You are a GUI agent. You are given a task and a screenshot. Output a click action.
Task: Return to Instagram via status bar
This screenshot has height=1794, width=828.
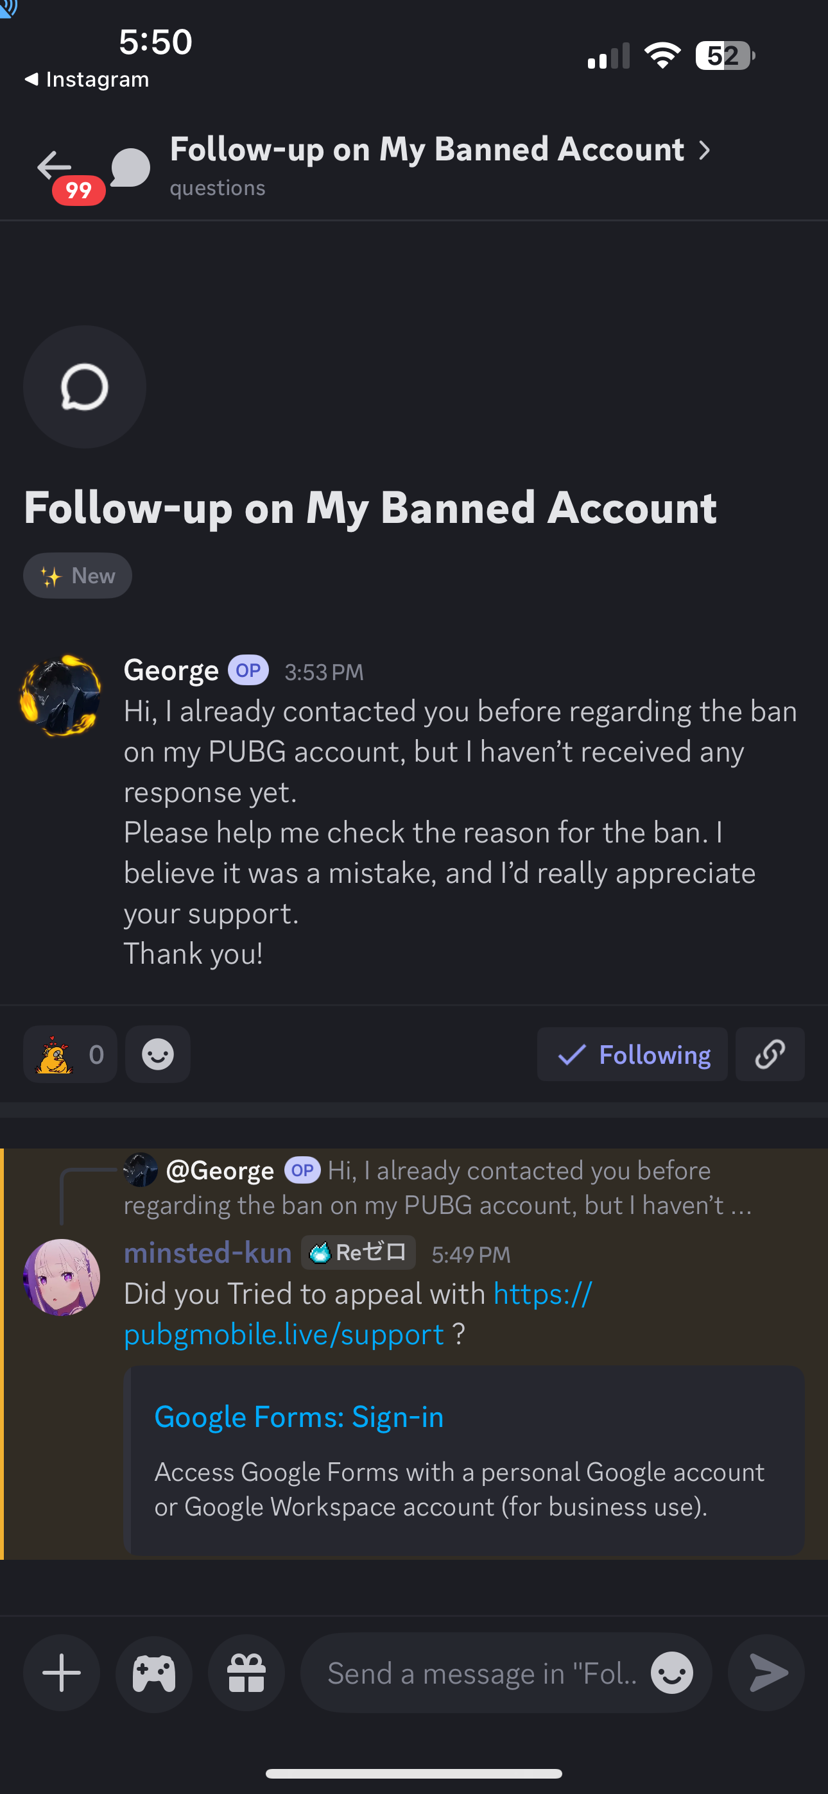tap(87, 80)
